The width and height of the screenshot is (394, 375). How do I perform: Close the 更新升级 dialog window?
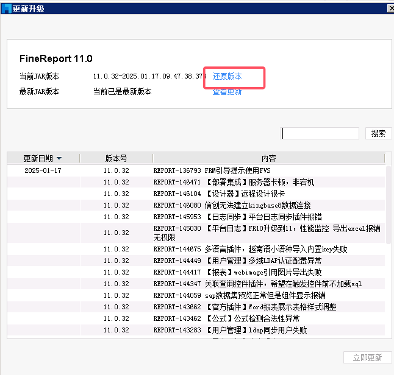click(x=391, y=9)
